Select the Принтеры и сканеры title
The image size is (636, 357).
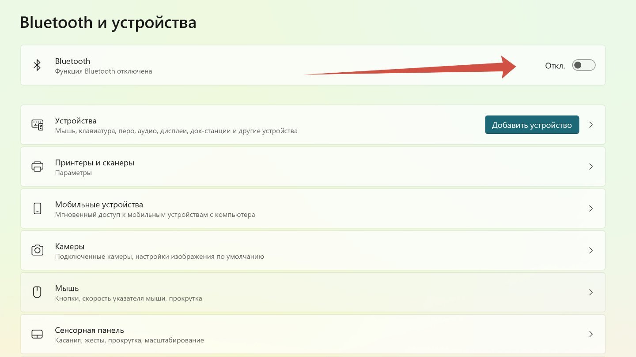95,163
